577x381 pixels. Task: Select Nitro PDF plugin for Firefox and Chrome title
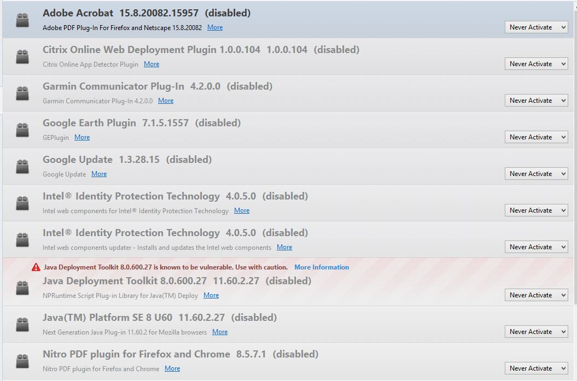(136, 354)
